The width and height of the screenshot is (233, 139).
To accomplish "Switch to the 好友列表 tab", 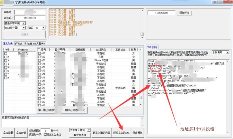I will click(8, 43).
